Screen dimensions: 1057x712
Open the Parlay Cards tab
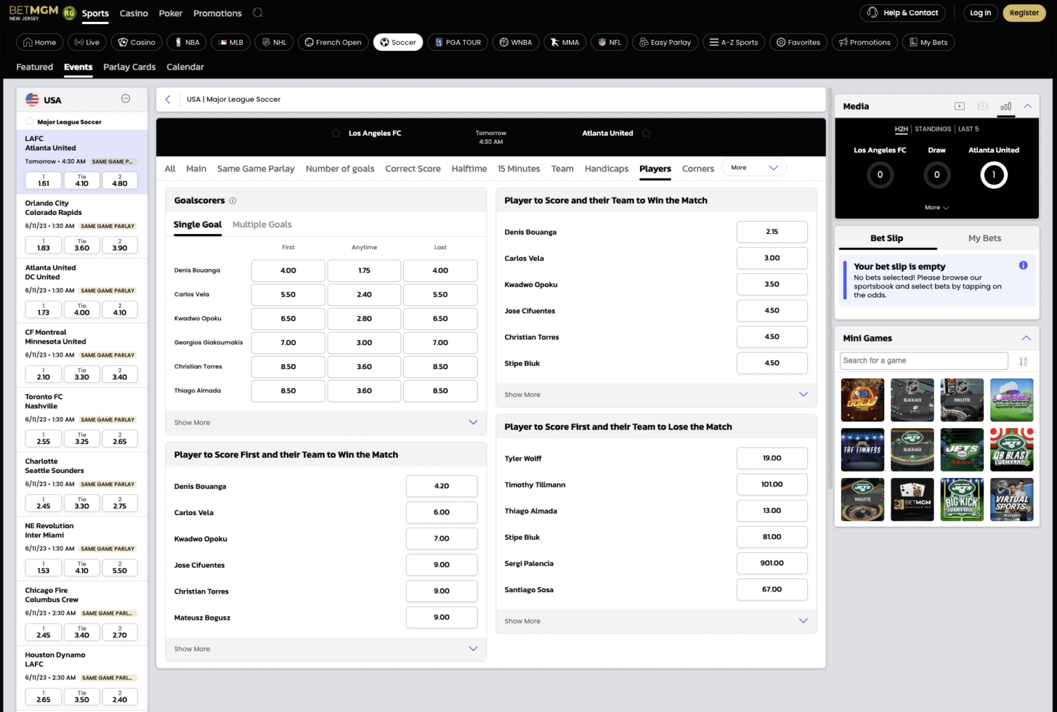pyautogui.click(x=129, y=67)
